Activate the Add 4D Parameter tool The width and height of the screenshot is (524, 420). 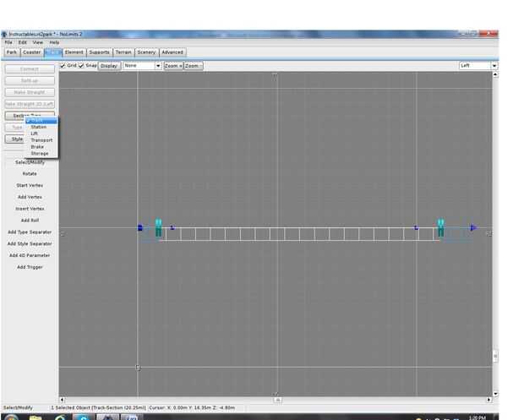point(30,255)
